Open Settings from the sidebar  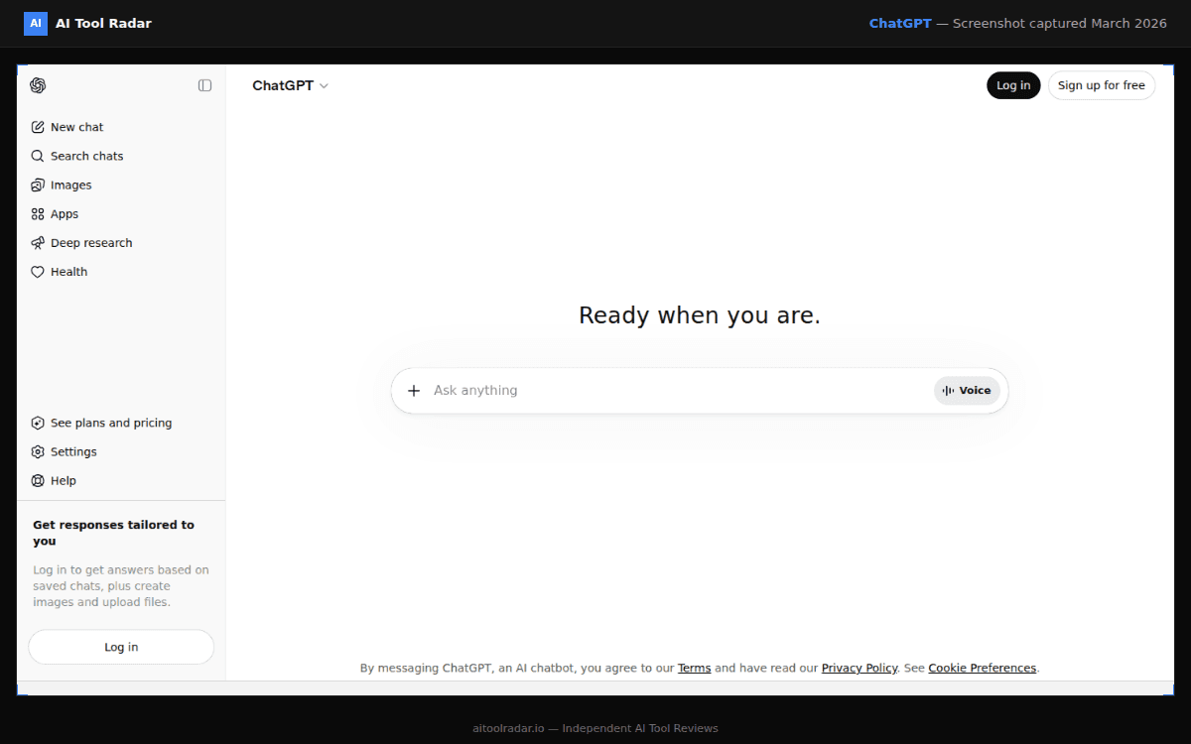[x=72, y=451]
